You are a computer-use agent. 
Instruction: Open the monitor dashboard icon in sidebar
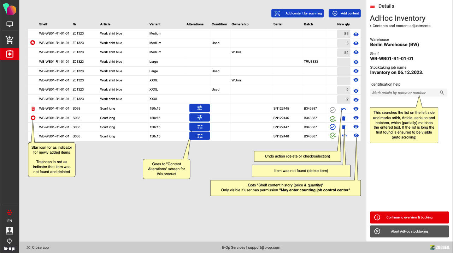coord(10,25)
